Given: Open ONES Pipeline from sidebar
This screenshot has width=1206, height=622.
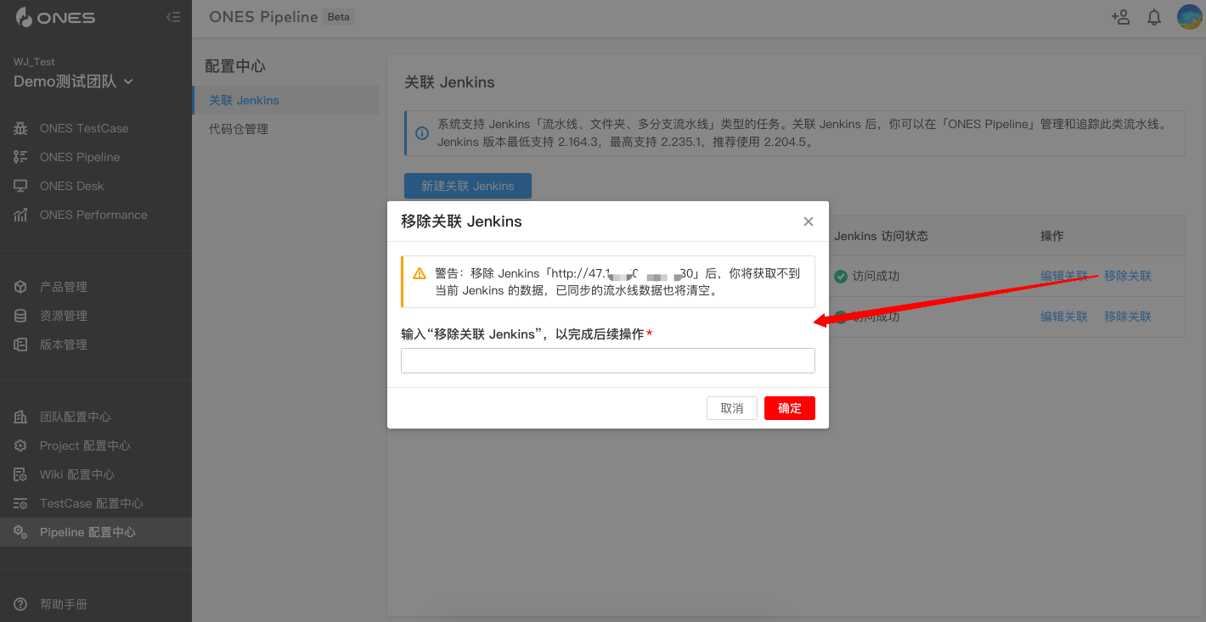Looking at the screenshot, I should point(80,157).
